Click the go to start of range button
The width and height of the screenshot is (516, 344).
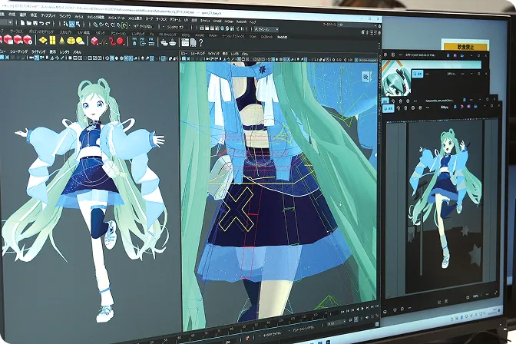click(x=342, y=312)
